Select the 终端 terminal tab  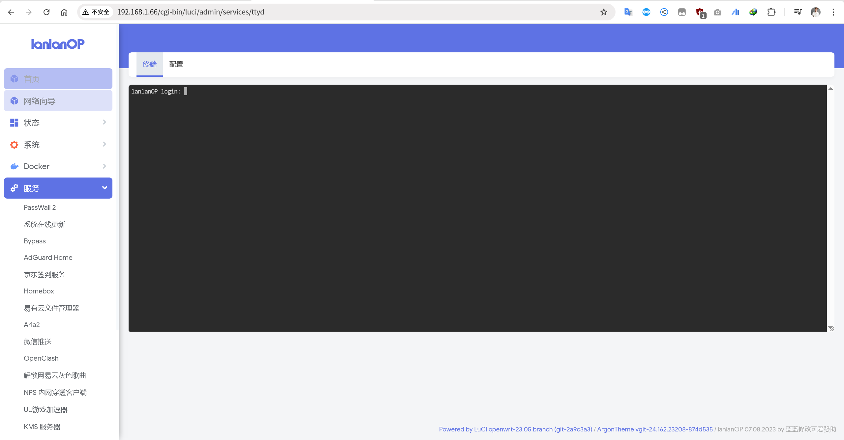[150, 64]
